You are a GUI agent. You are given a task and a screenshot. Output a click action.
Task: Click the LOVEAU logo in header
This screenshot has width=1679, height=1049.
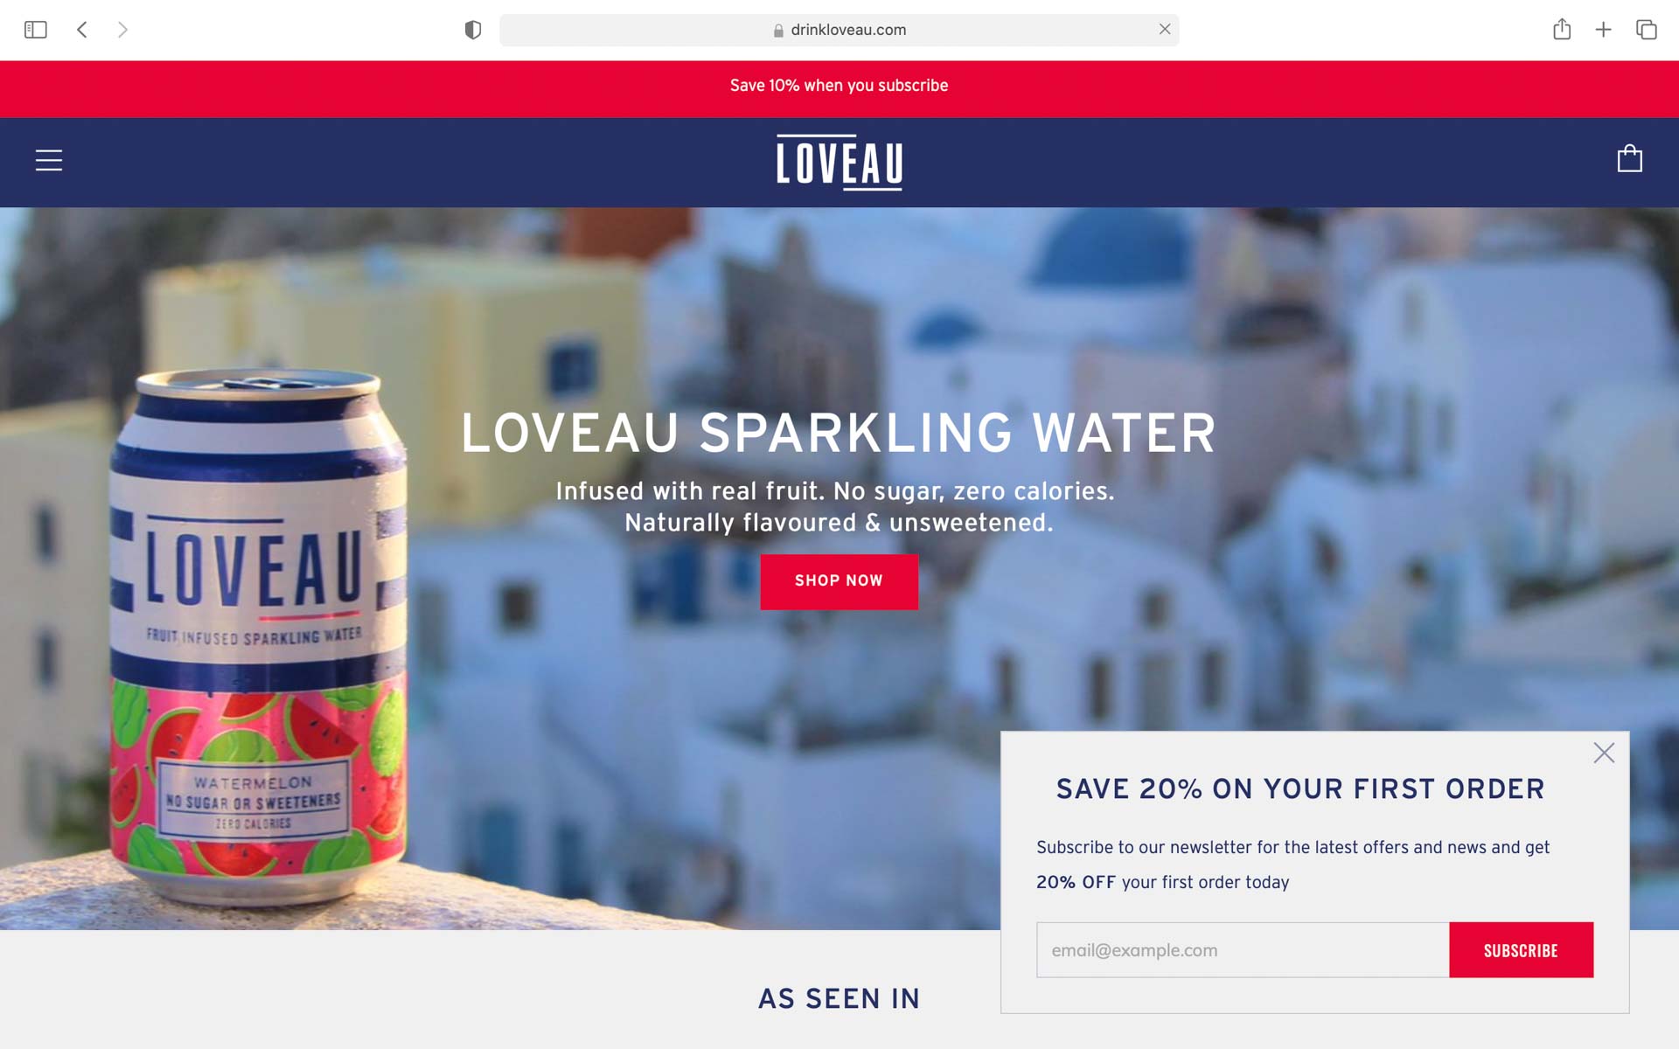coord(839,162)
